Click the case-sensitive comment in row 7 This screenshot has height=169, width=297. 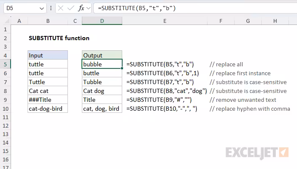pos(248,82)
